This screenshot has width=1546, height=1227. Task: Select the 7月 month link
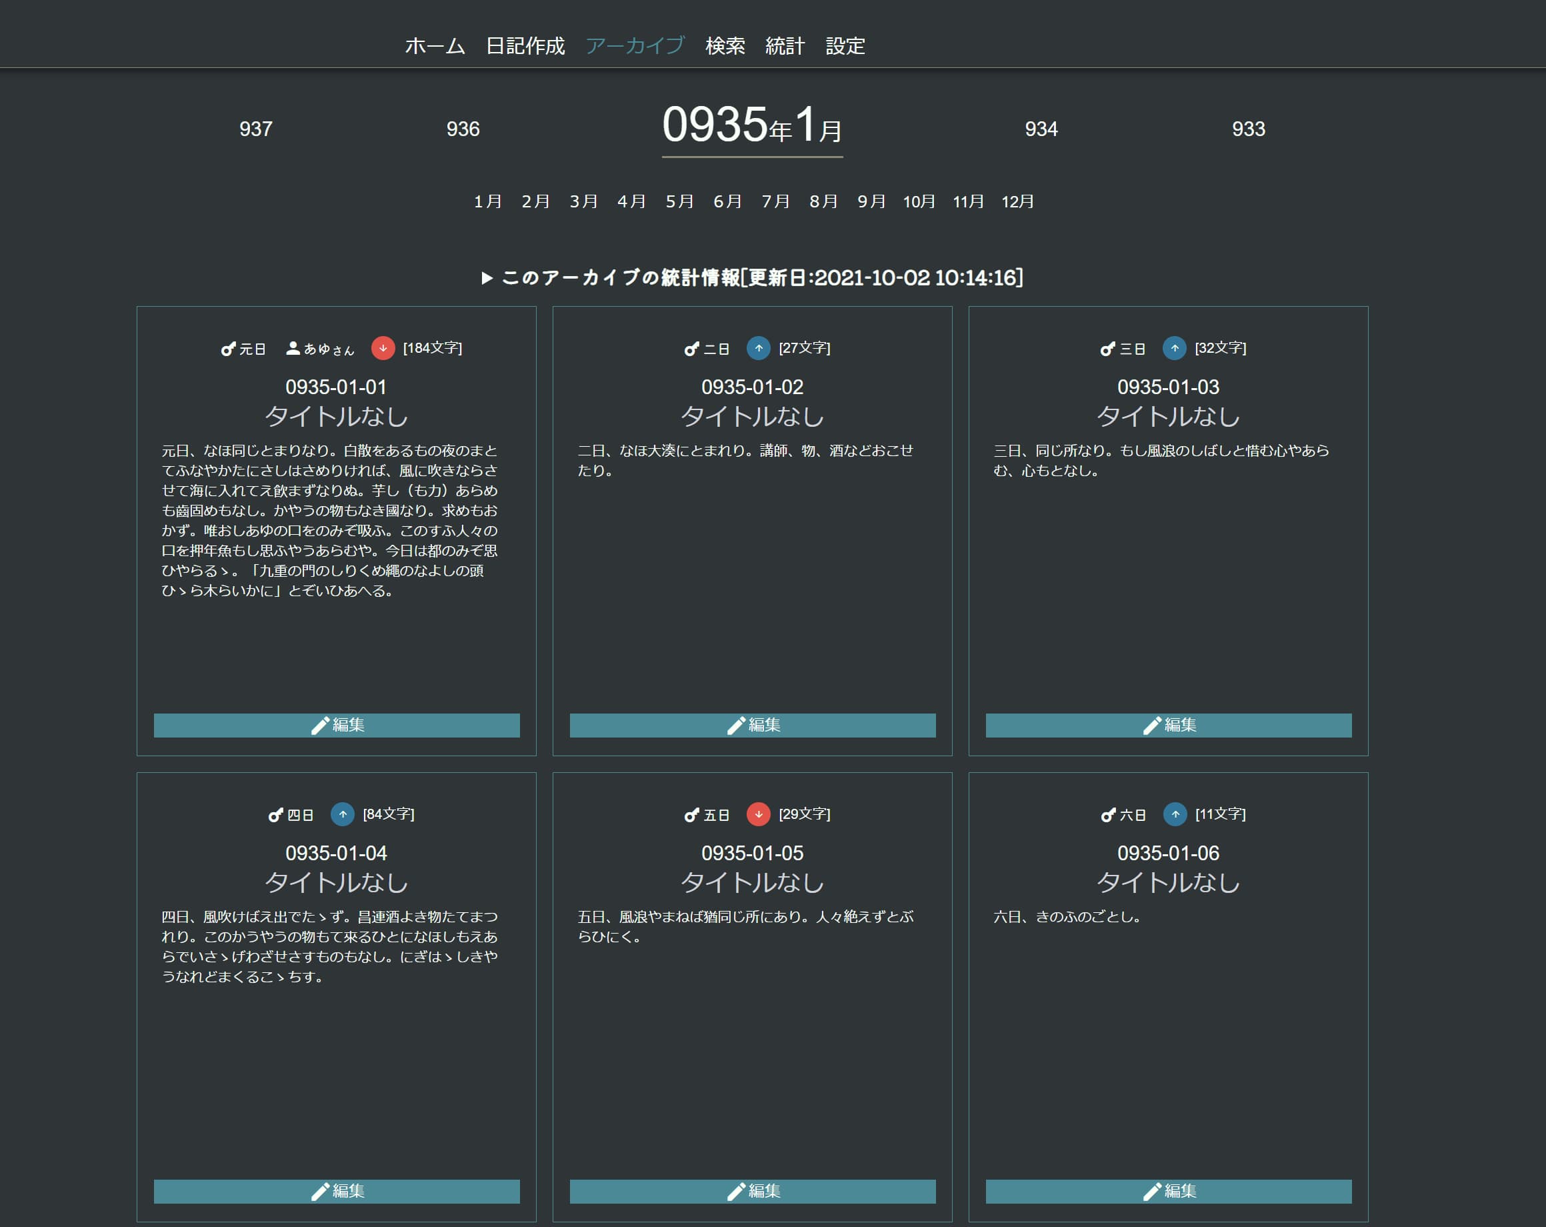(x=775, y=201)
